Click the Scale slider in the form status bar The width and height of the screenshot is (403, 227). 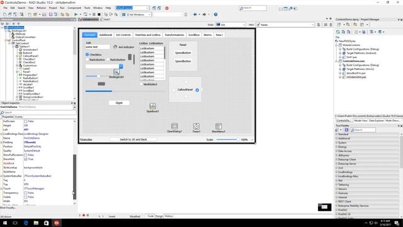point(227,139)
